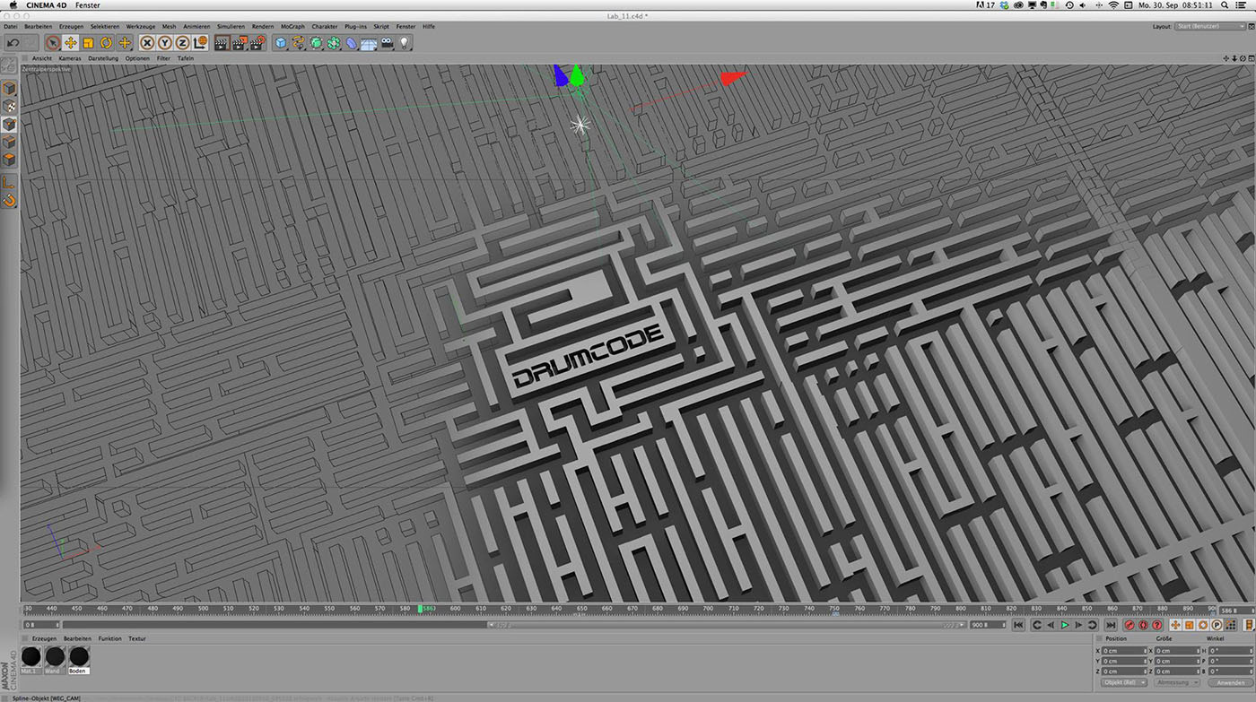The image size is (1256, 702).
Task: Select the Texture mode checkered cube icon
Action: point(9,106)
